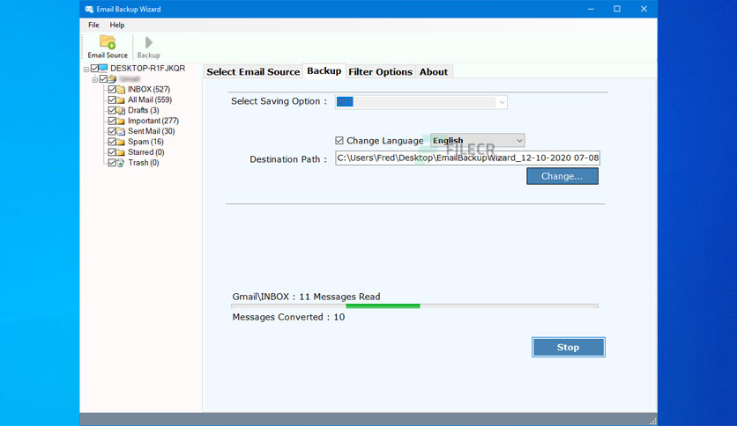The height and width of the screenshot is (426, 737).
Task: Switch to the Filter Options tab
Action: pyautogui.click(x=380, y=72)
